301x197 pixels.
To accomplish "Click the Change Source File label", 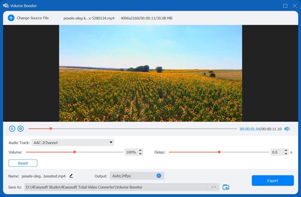I will click(33, 18).
